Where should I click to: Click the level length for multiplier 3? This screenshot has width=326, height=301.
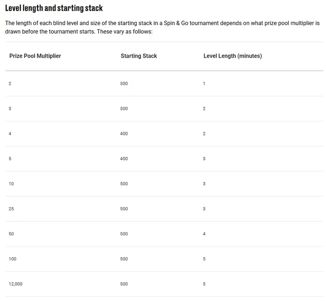(204, 109)
